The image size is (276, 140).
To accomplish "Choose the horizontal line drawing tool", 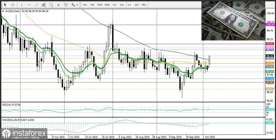I will pyautogui.click(x=29, y=5).
